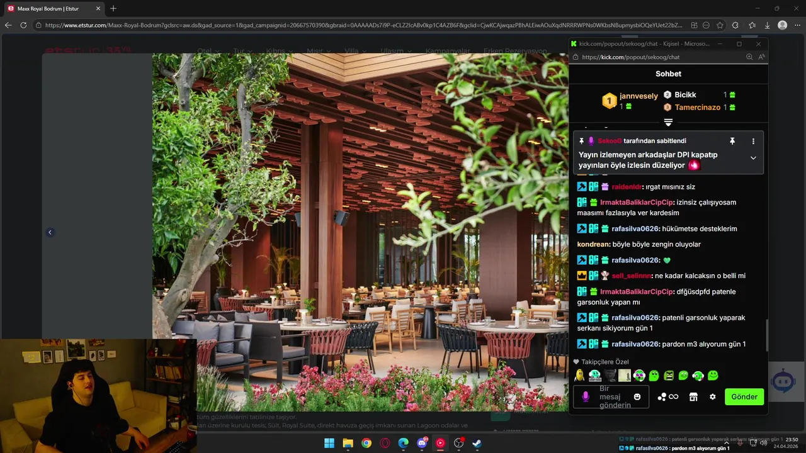Viewport: 806px width, 453px height.
Task: Open channel points infinity indicator
Action: point(668,397)
